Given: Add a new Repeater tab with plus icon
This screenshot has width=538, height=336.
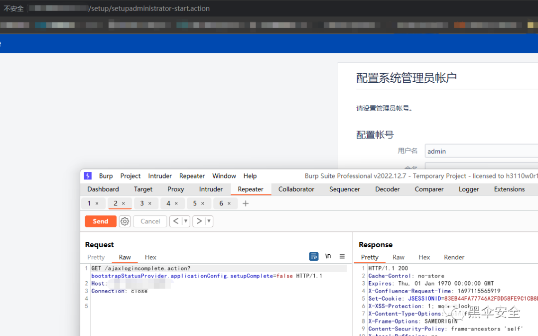Looking at the screenshot, I should pyautogui.click(x=245, y=203).
